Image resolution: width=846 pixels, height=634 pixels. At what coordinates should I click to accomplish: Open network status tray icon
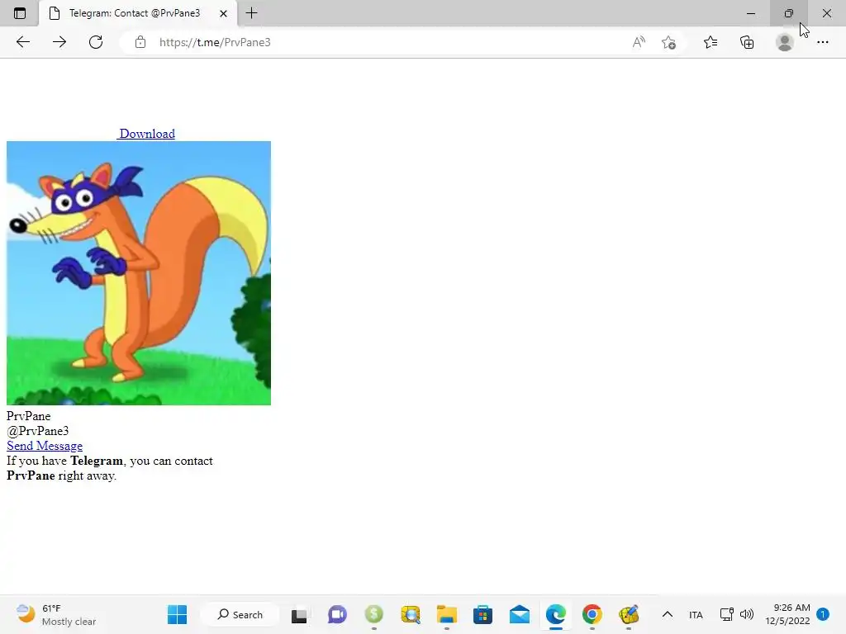click(727, 614)
